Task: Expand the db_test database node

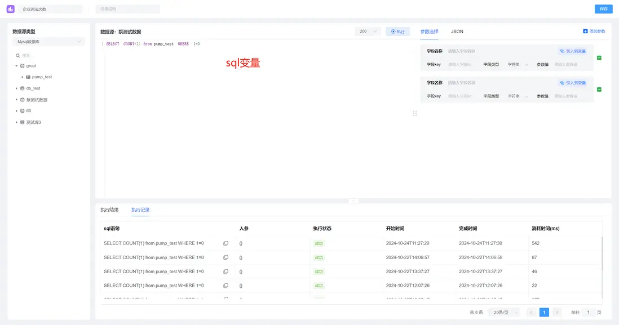Action: pyautogui.click(x=16, y=88)
